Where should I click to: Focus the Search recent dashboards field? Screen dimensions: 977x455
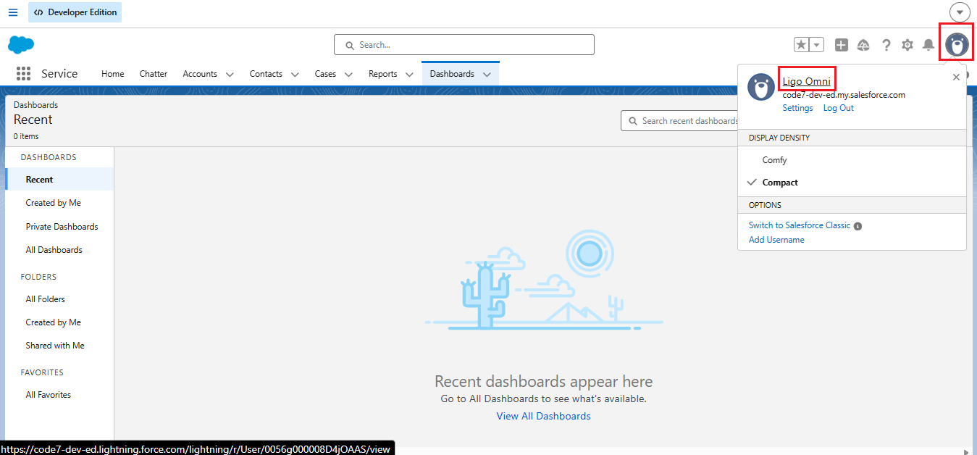(681, 121)
